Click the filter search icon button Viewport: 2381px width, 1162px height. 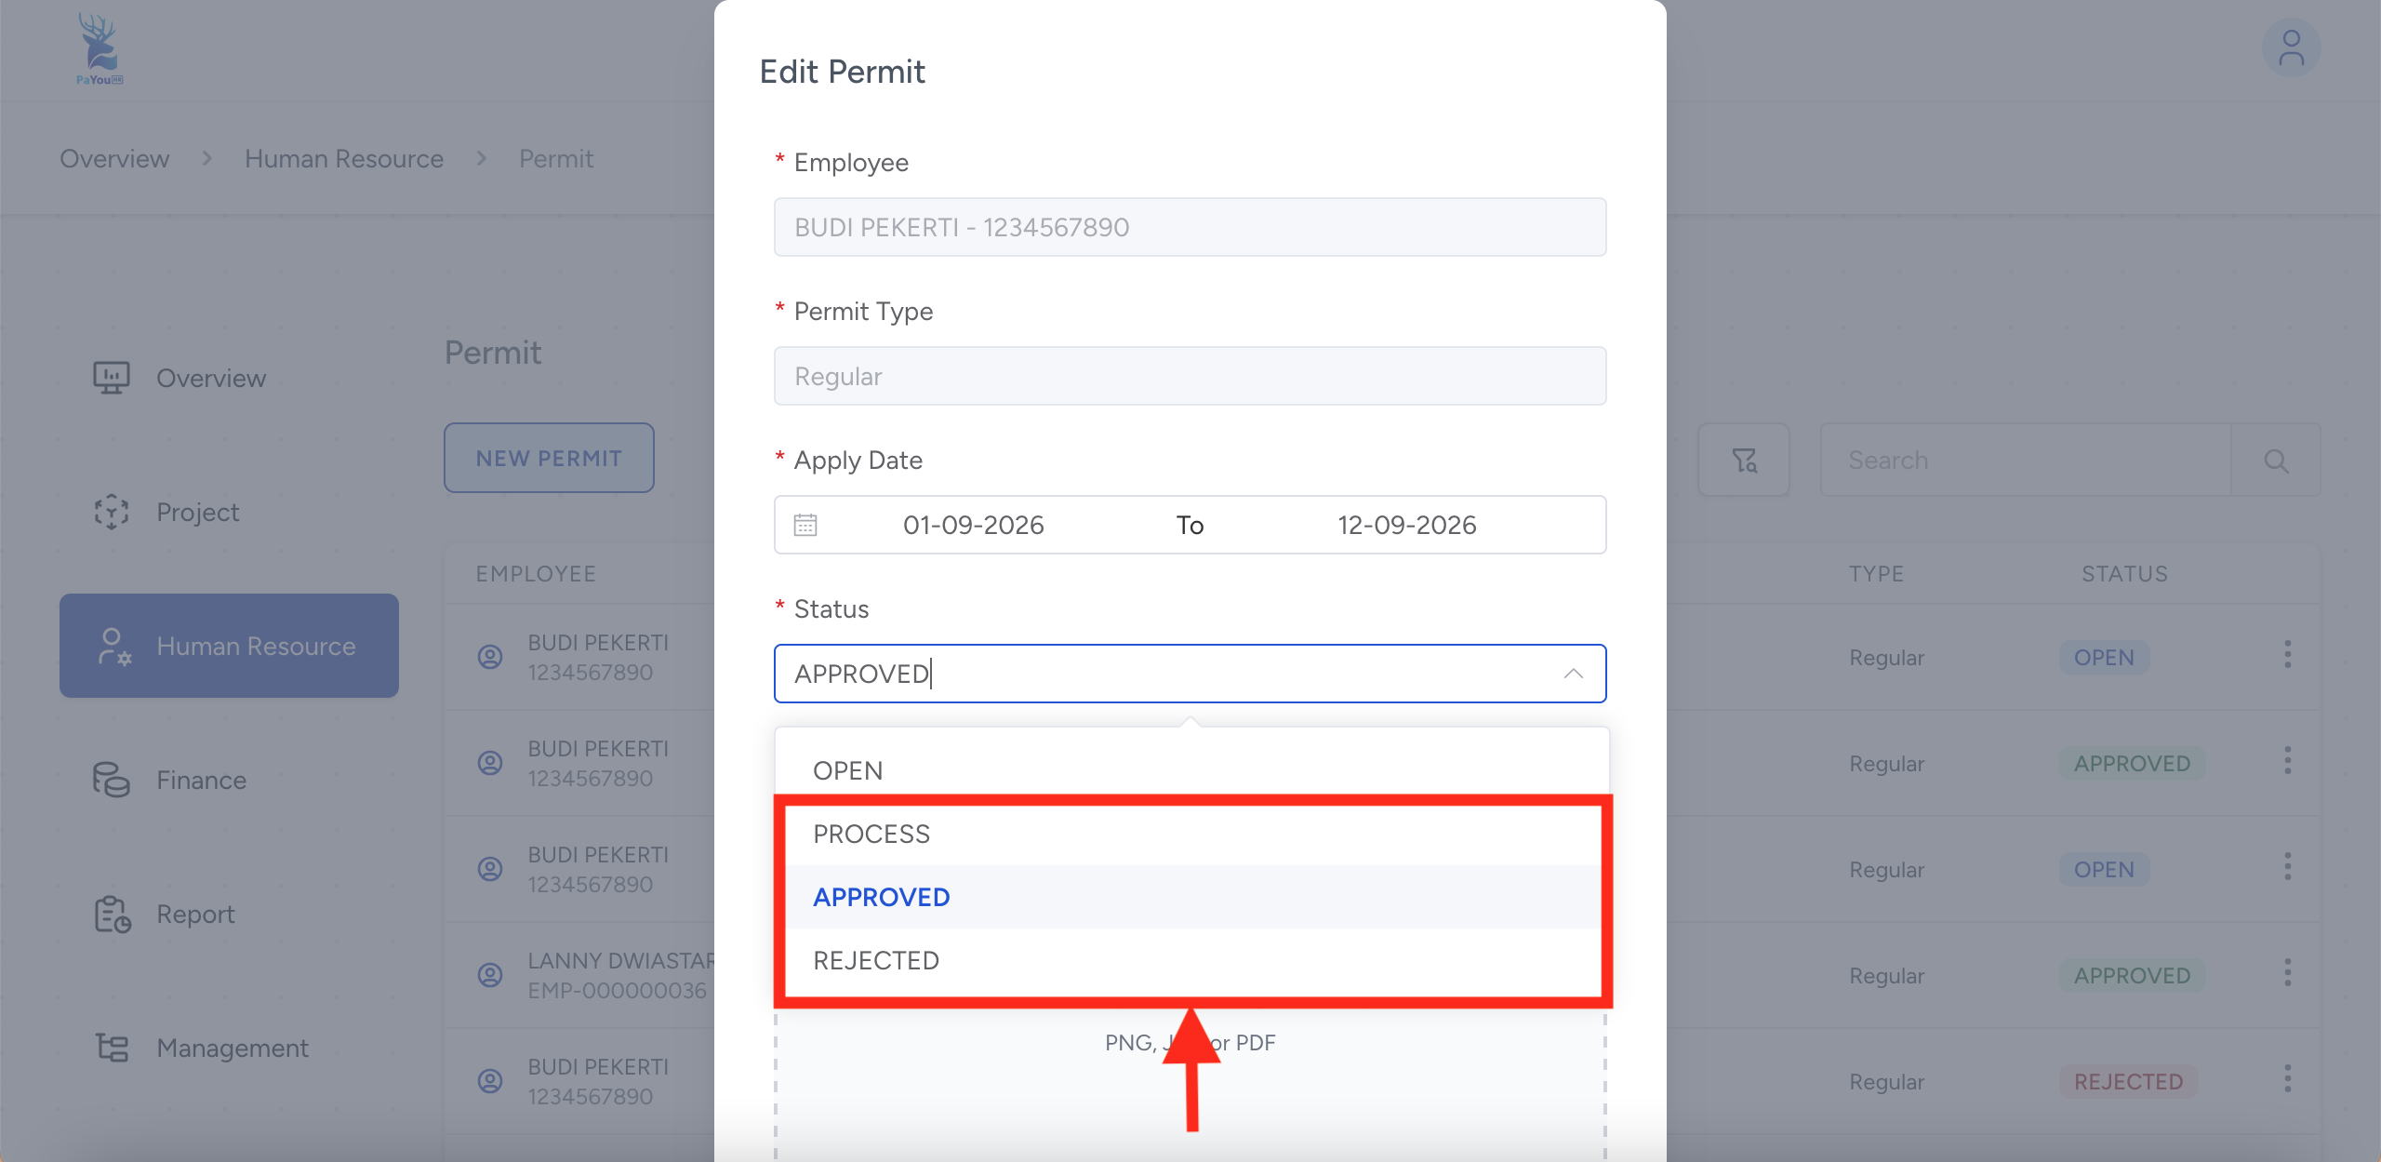coord(1743,461)
